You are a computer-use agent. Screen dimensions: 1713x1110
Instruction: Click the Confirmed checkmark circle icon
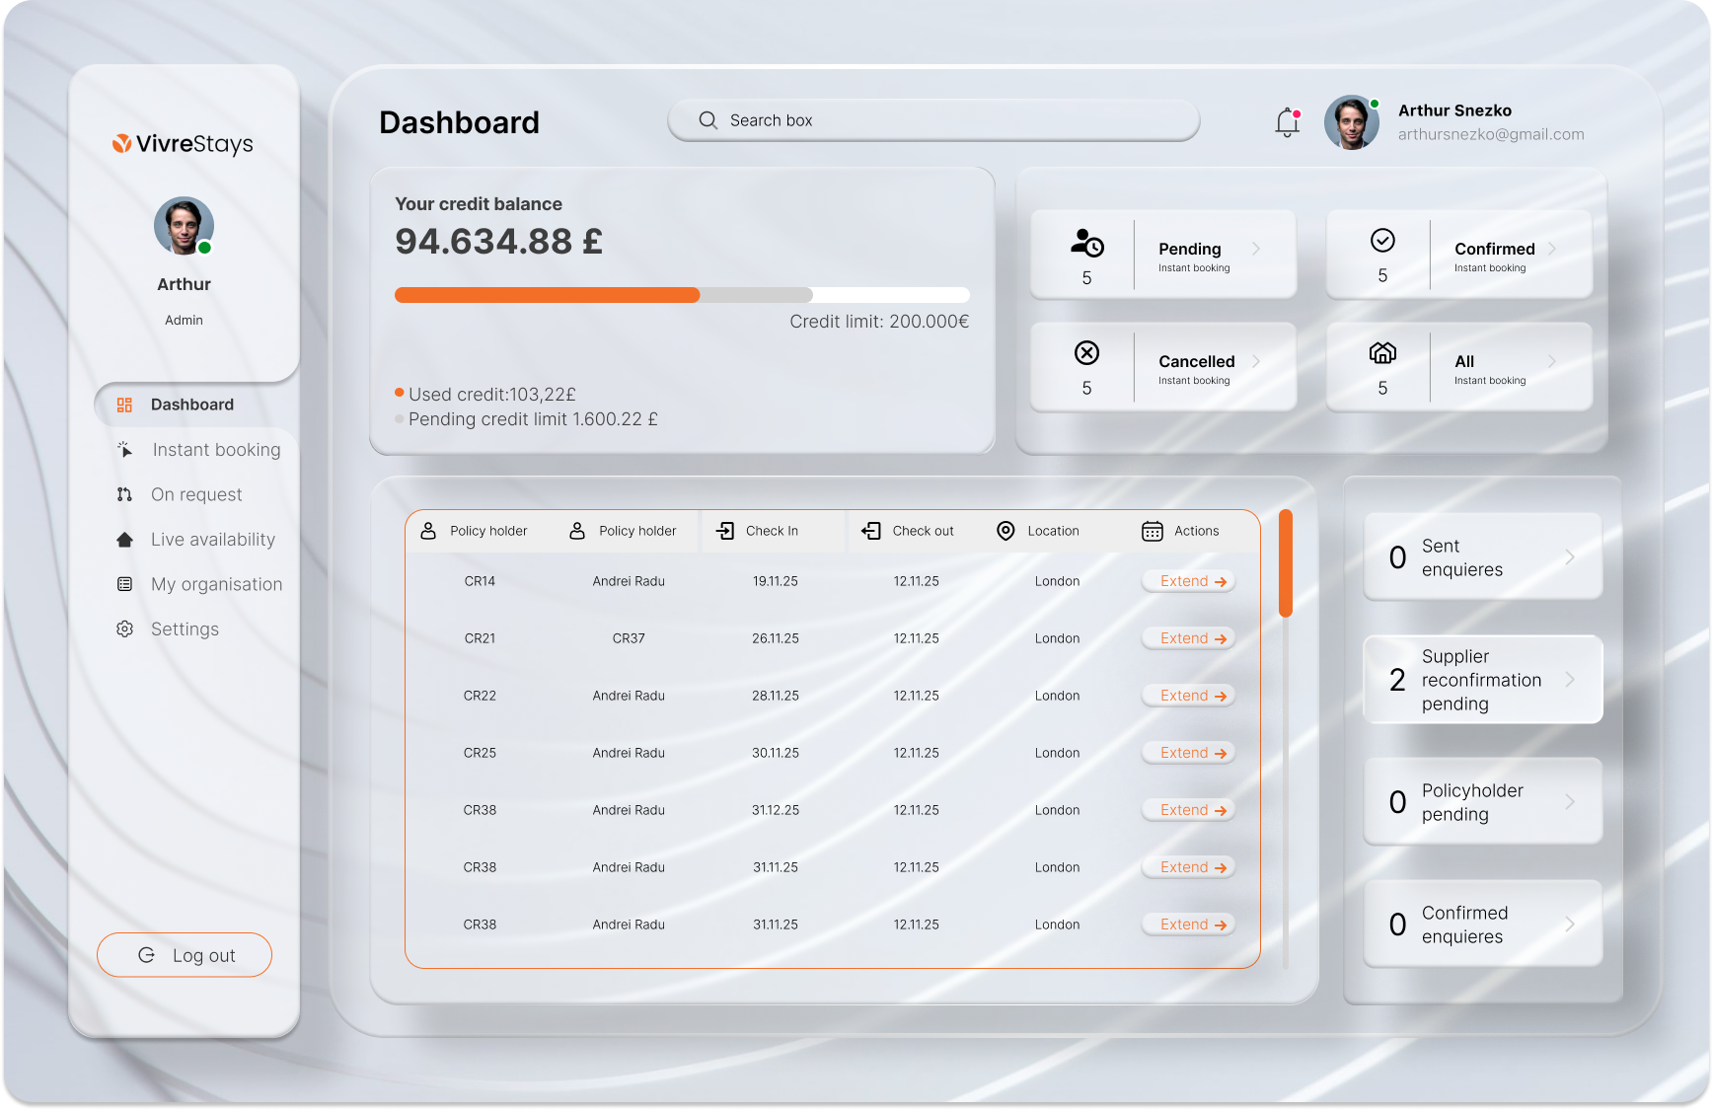point(1382,241)
